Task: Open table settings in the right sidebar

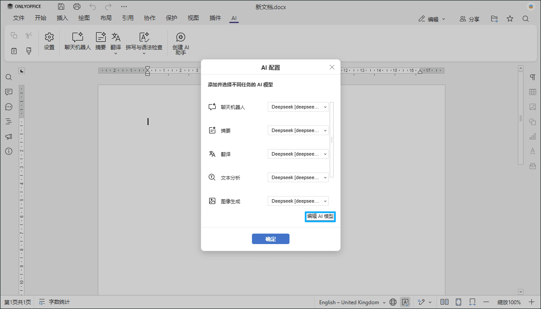Action: point(533,92)
